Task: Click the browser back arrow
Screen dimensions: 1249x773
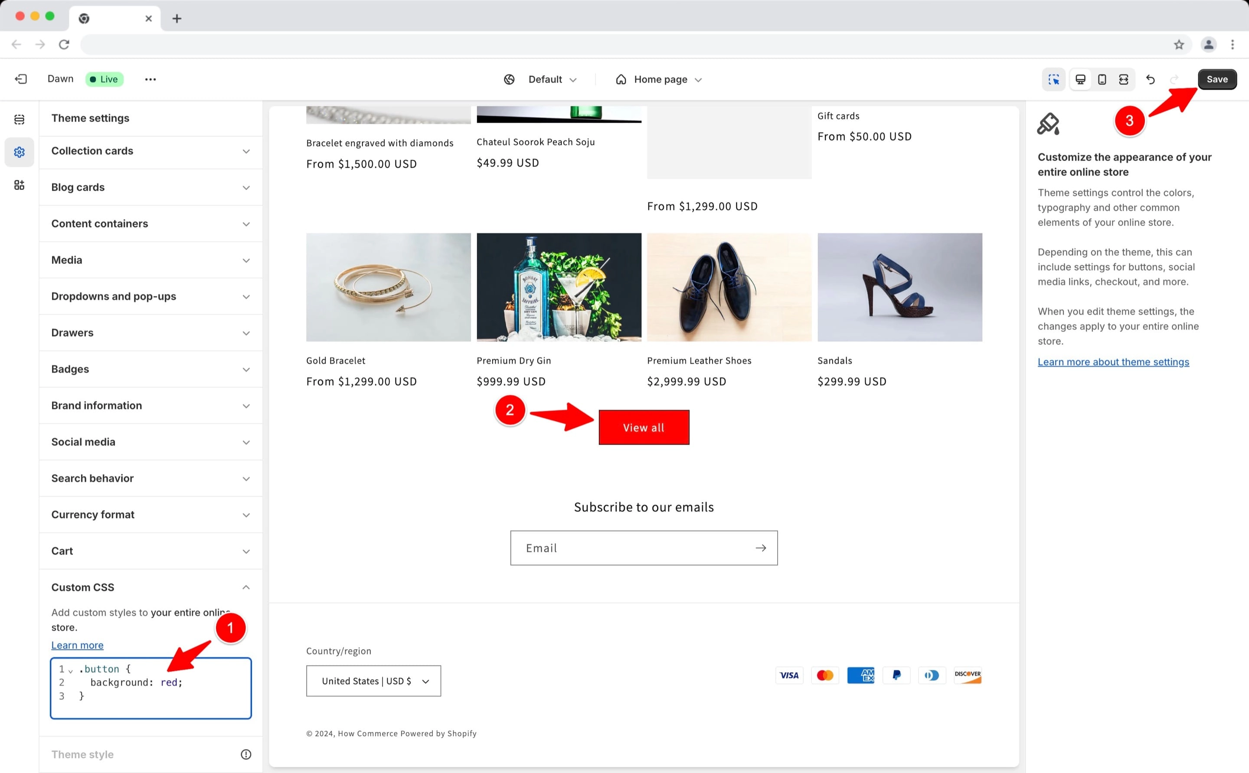Action: [16, 45]
